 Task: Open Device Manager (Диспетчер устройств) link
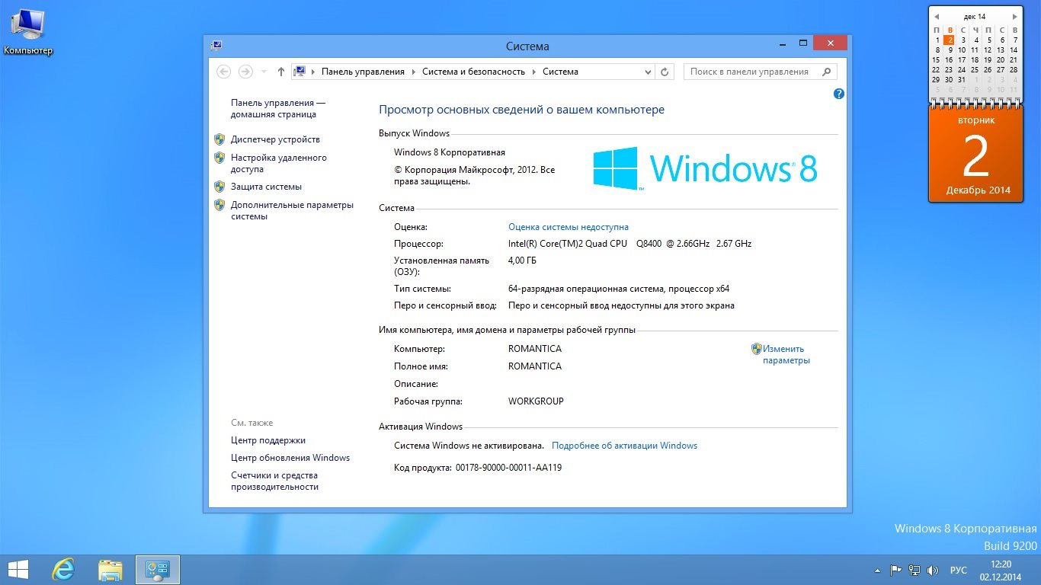[x=275, y=139]
